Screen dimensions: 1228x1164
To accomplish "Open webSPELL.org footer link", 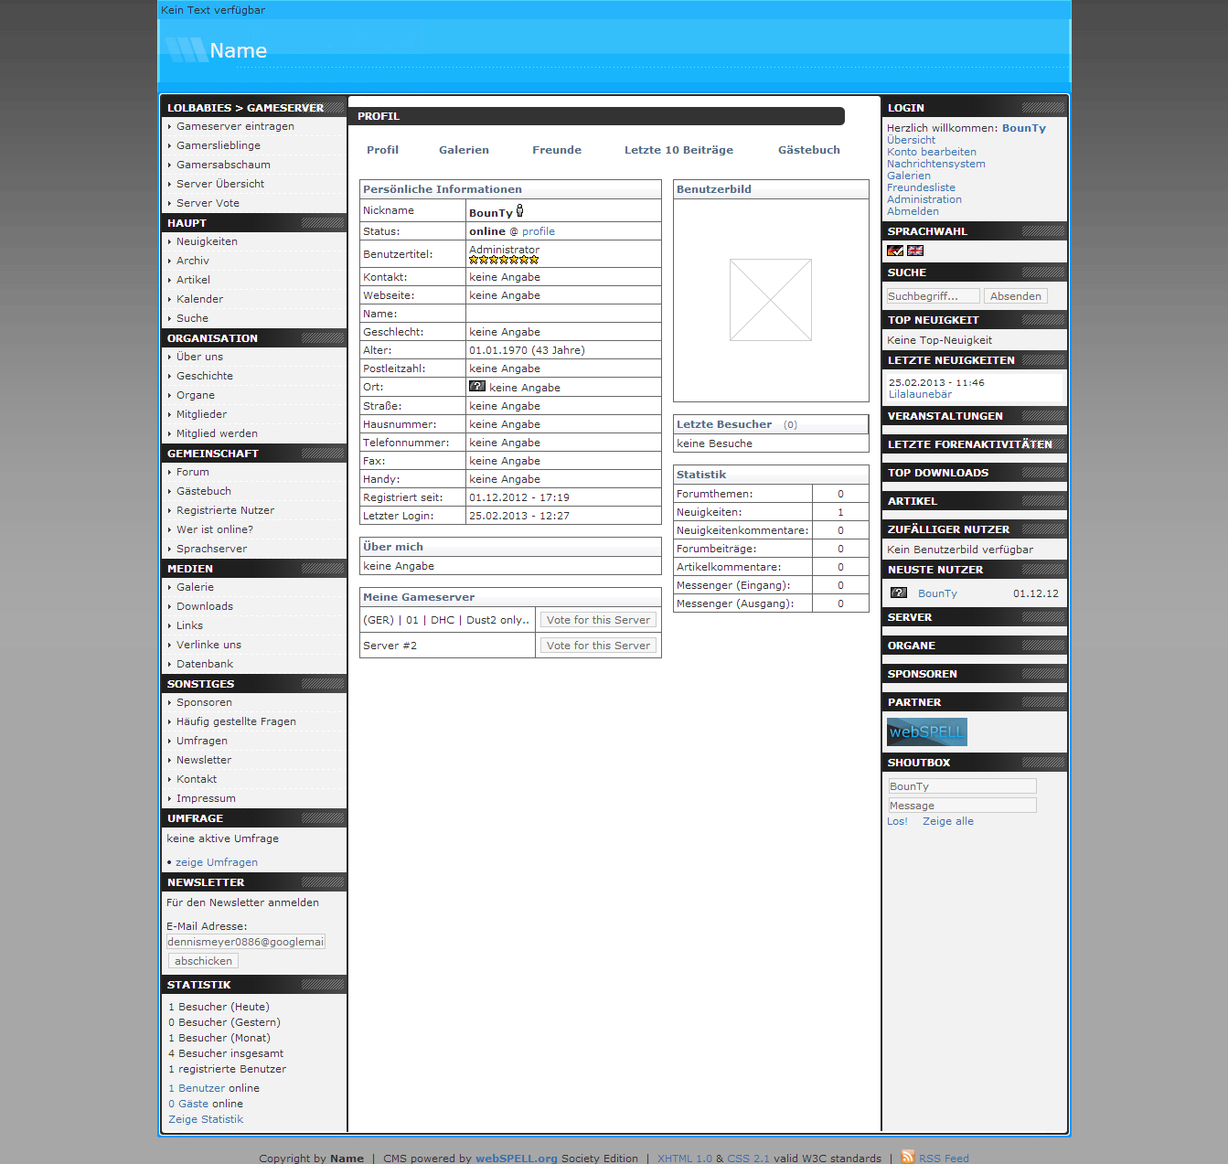I will 516,1159.
